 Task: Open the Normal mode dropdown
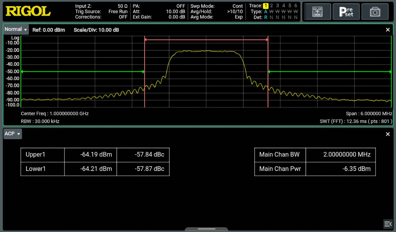coord(16,30)
